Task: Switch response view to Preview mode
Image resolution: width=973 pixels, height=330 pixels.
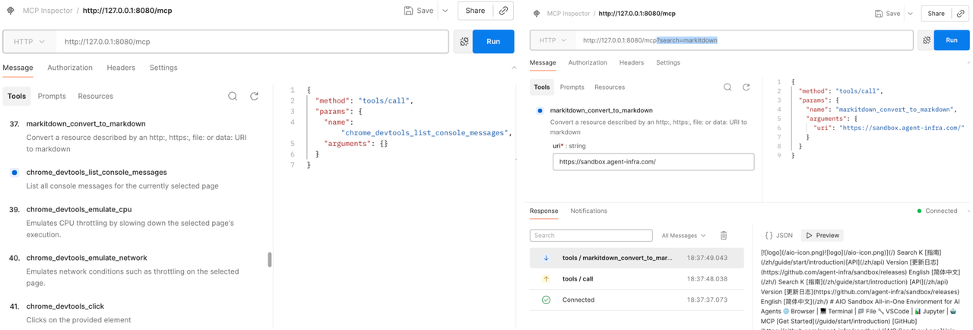Action: click(822, 236)
